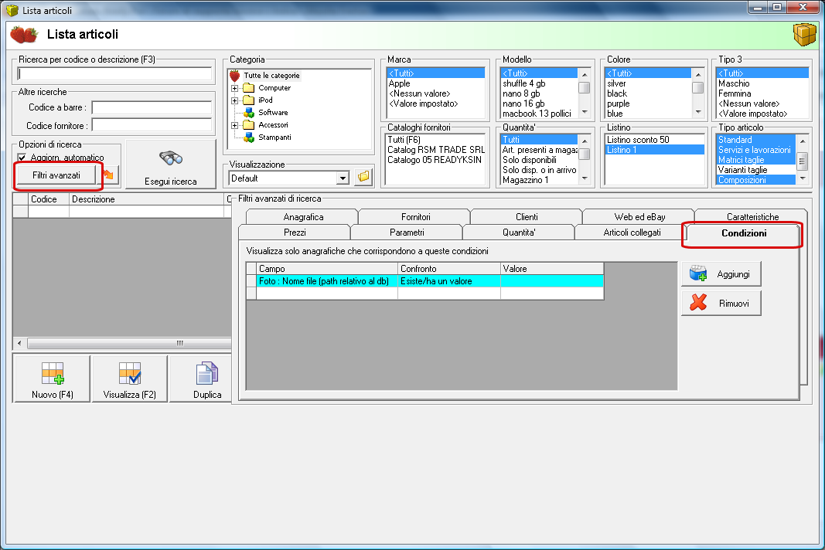Image resolution: width=825 pixels, height=550 pixels.
Task: Click the Codice a barre input field
Action: click(152, 108)
